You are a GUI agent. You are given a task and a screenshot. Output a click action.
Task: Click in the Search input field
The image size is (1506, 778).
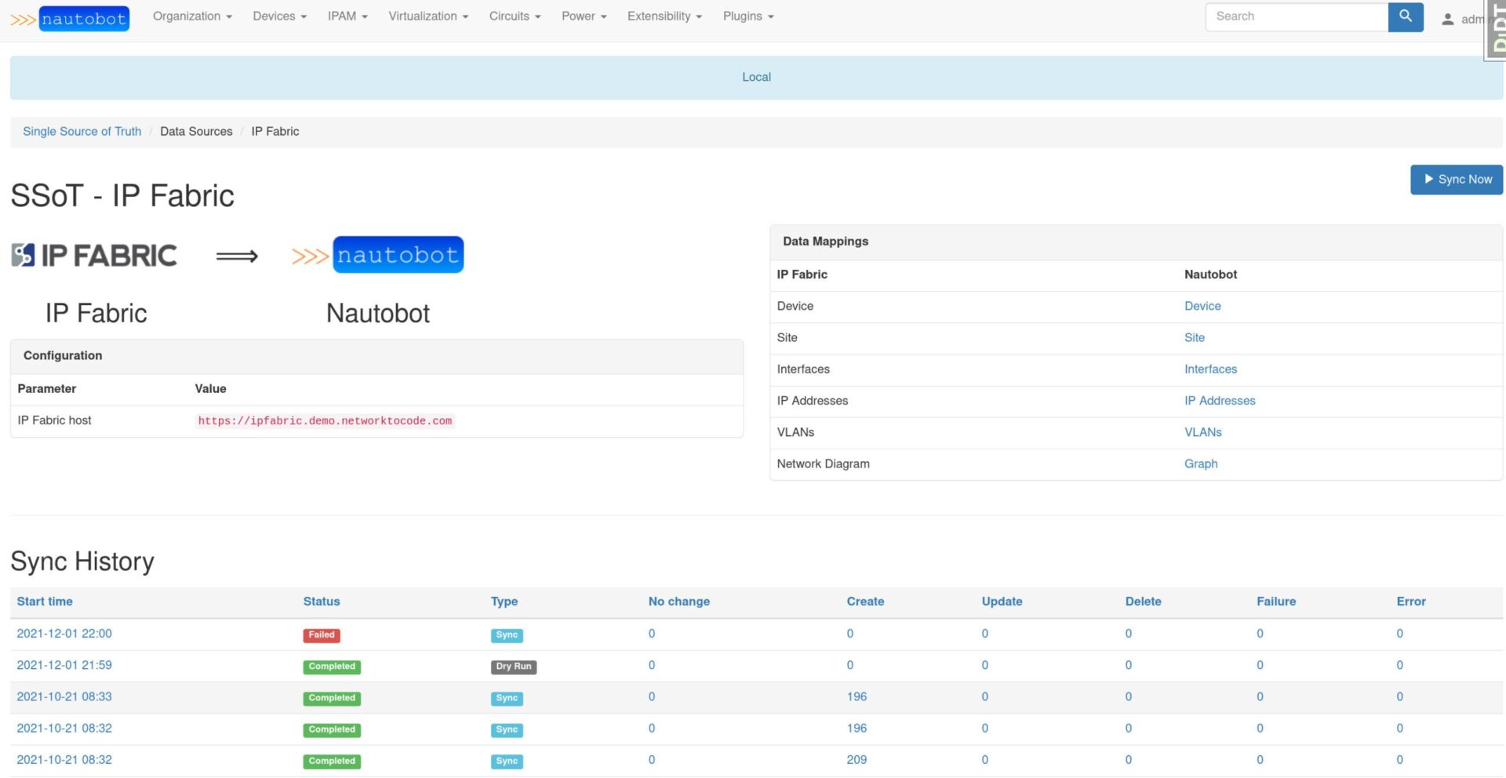coord(1296,16)
